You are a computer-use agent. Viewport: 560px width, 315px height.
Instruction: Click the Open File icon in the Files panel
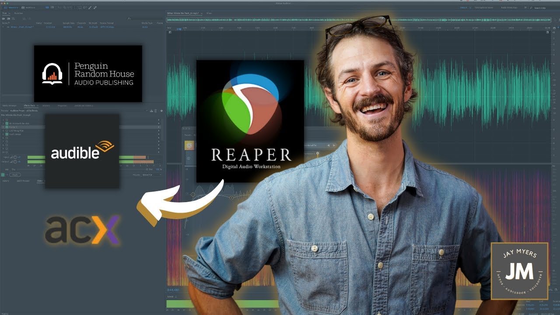[x=3, y=19]
